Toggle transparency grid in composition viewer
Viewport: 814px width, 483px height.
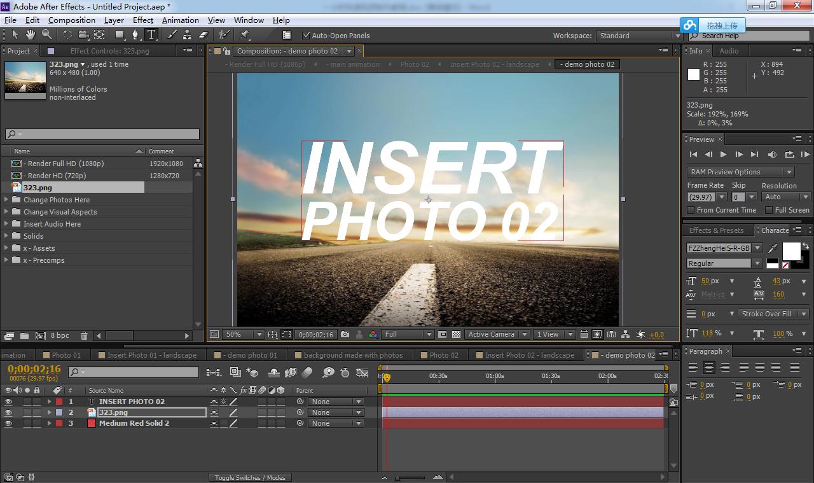(456, 334)
